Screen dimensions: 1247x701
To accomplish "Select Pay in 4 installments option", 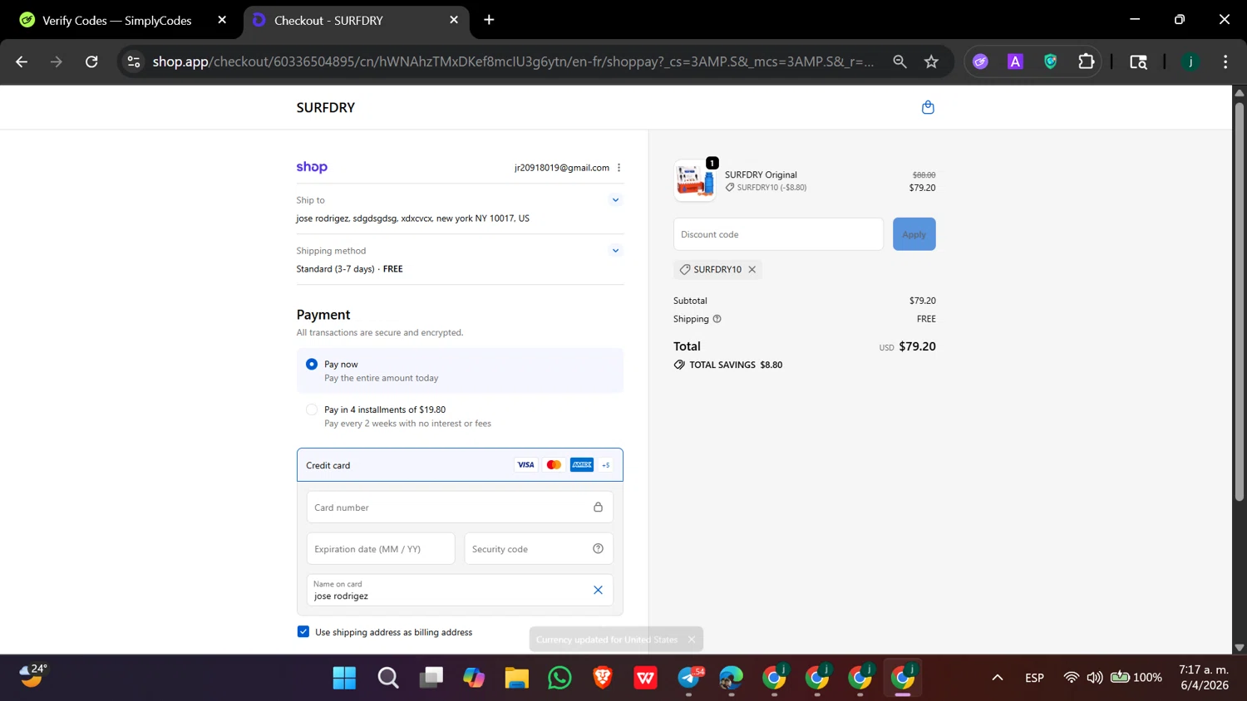I will point(312,409).
